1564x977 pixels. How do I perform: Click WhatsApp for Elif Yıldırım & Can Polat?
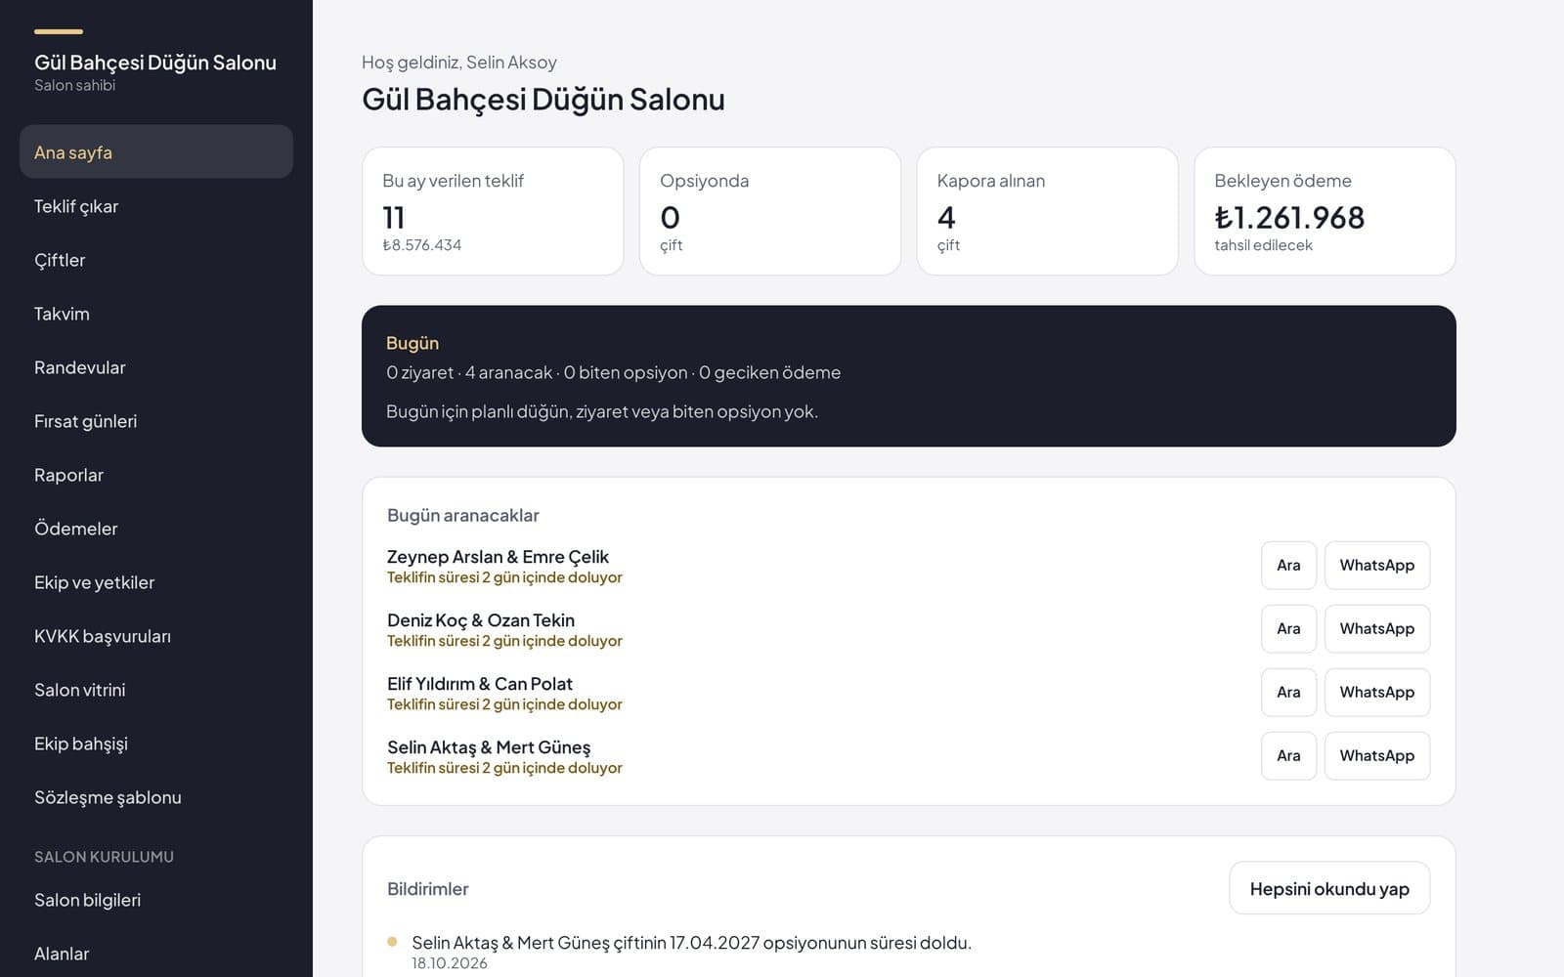point(1376,693)
